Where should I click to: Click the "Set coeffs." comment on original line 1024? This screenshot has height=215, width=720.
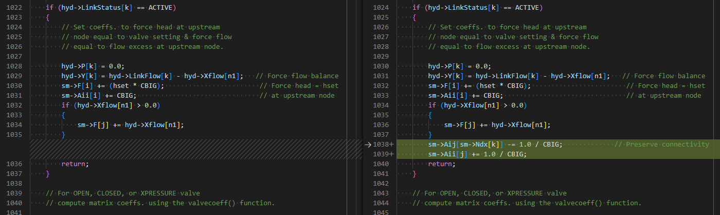point(97,27)
